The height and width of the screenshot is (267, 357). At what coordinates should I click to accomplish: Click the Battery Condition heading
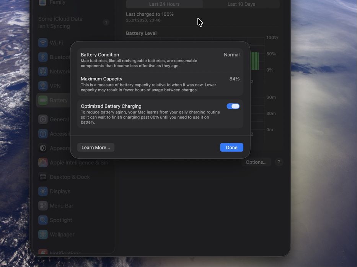tap(100, 55)
